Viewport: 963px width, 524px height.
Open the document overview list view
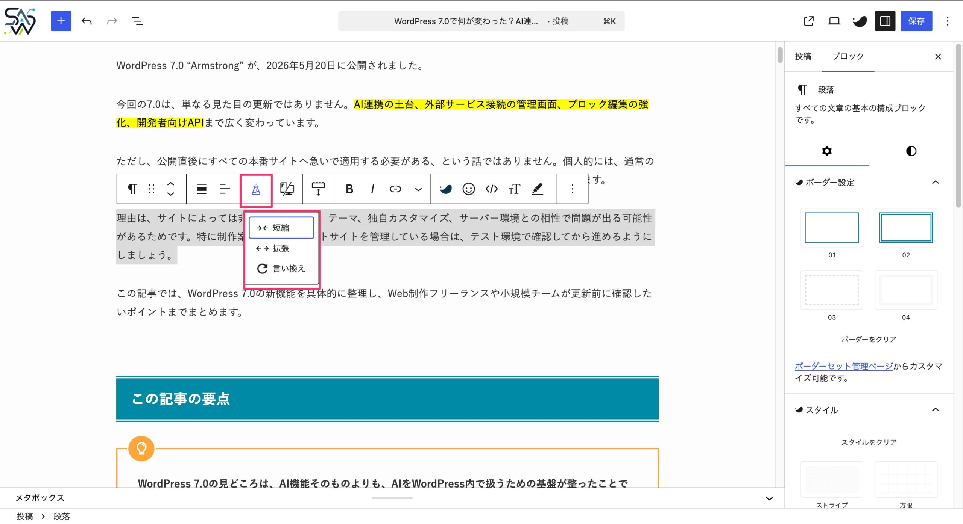coord(138,21)
